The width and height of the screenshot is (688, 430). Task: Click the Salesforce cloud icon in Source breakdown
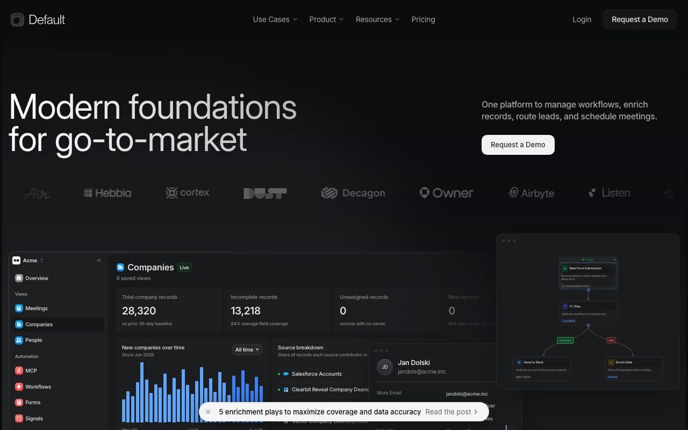click(x=286, y=374)
